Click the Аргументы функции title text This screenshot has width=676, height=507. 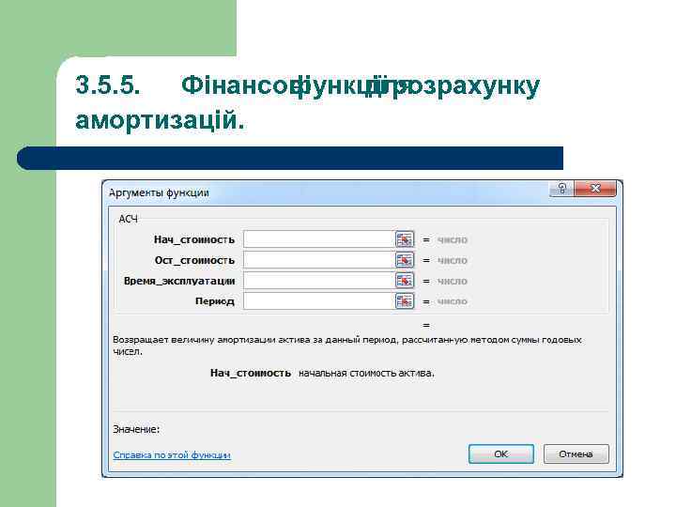pyautogui.click(x=159, y=192)
